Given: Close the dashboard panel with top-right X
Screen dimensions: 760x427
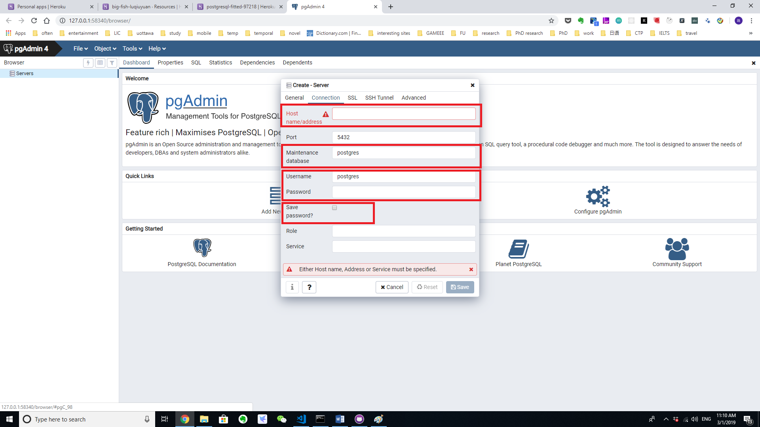Looking at the screenshot, I should (x=754, y=63).
